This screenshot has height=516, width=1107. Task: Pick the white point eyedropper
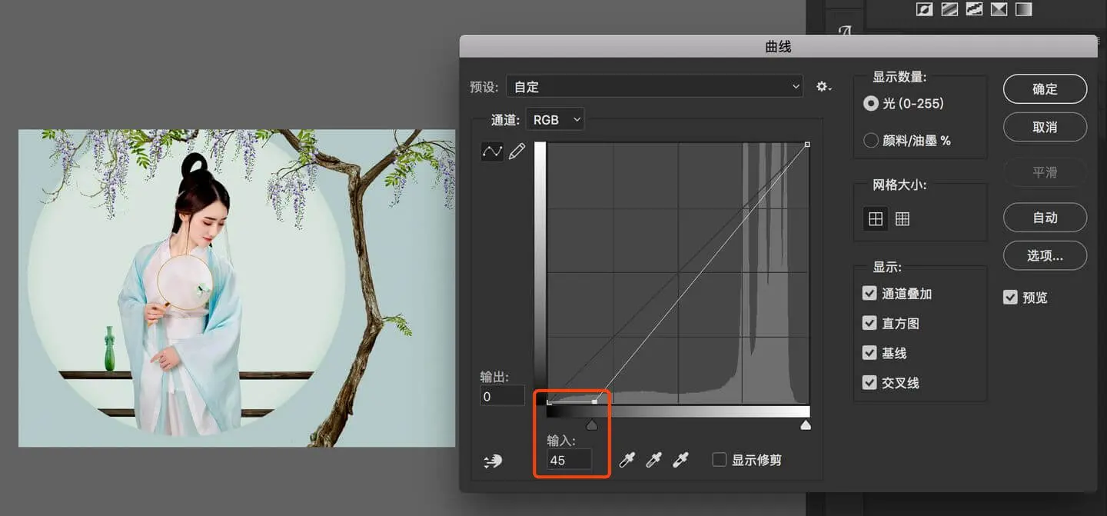(x=680, y=460)
